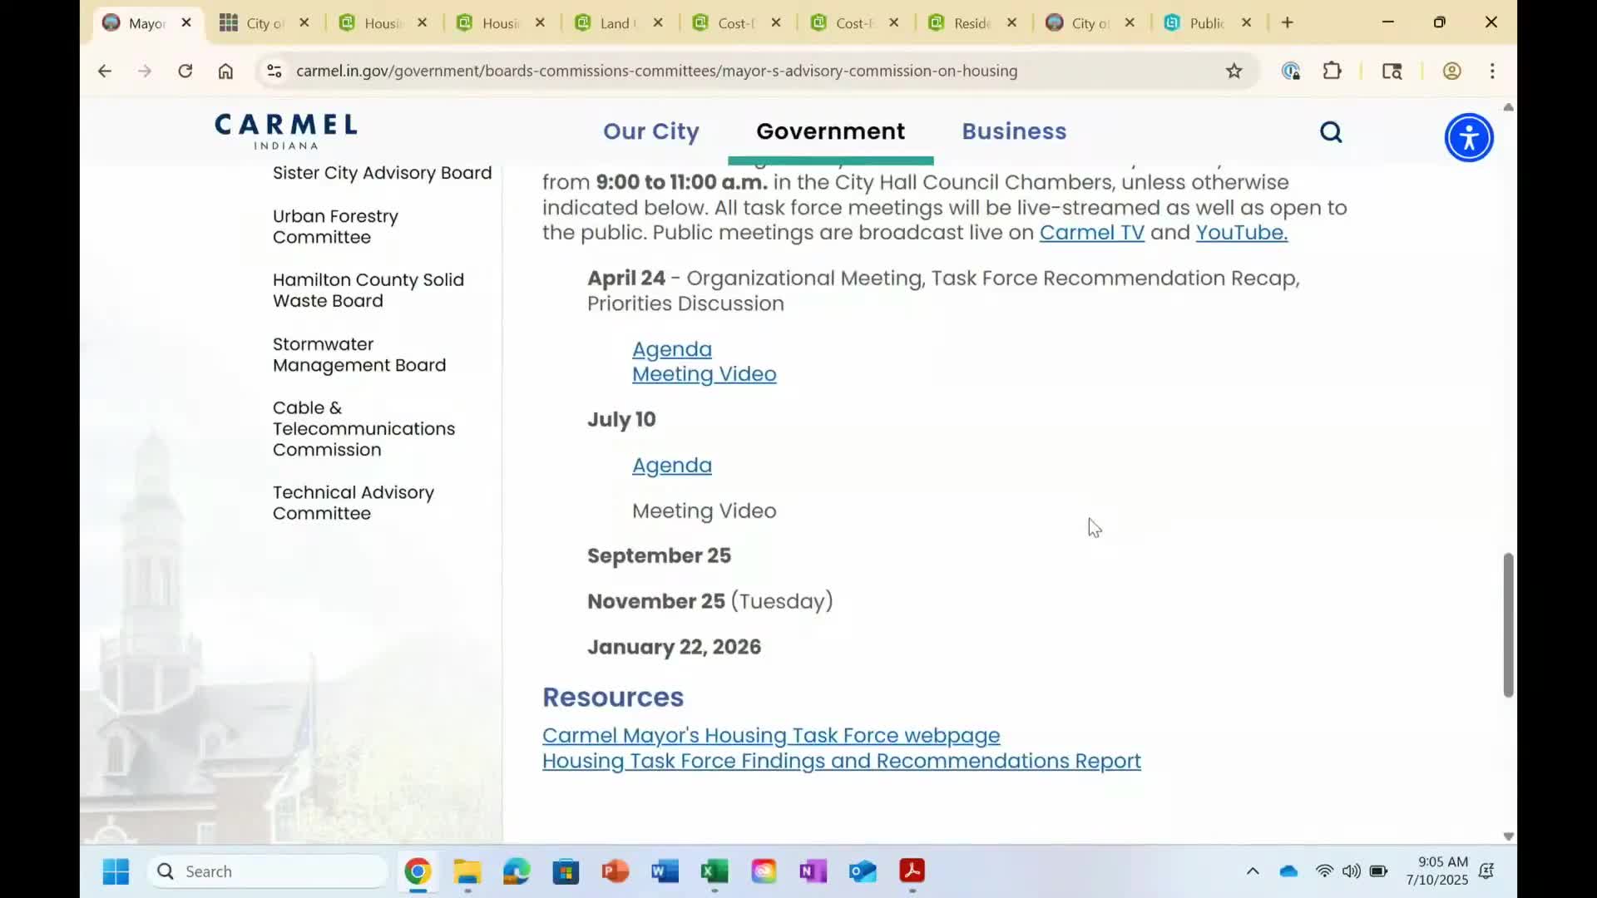This screenshot has width=1597, height=898.
Task: Open the April 24 Meeting Video link
Action: 704,374
